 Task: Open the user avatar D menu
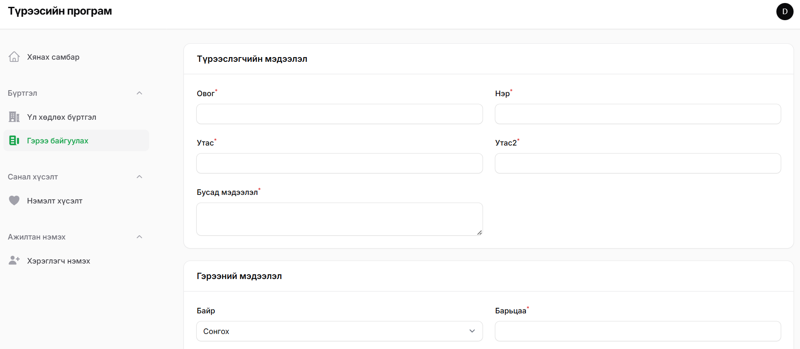(785, 12)
